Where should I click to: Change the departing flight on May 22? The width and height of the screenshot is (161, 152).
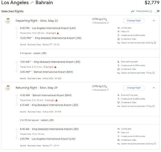134,21
